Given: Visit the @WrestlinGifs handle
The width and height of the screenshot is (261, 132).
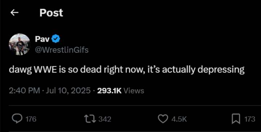Looking at the screenshot, I should [62, 50].
